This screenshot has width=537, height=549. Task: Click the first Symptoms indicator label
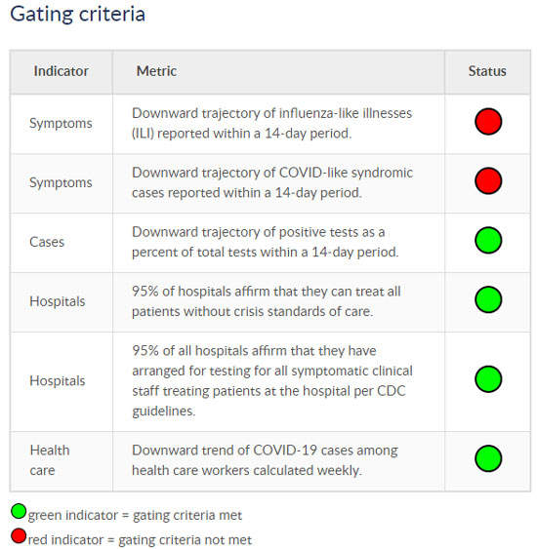[x=61, y=123]
